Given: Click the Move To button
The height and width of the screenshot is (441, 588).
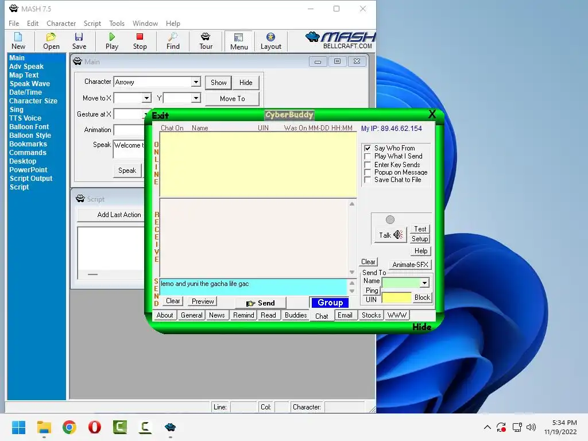Looking at the screenshot, I should tap(232, 99).
